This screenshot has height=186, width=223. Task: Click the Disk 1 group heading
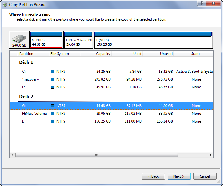tap(26, 62)
